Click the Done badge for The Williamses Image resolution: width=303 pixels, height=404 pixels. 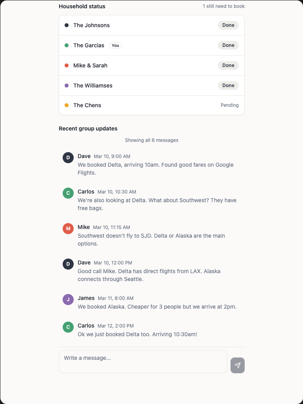pyautogui.click(x=228, y=86)
